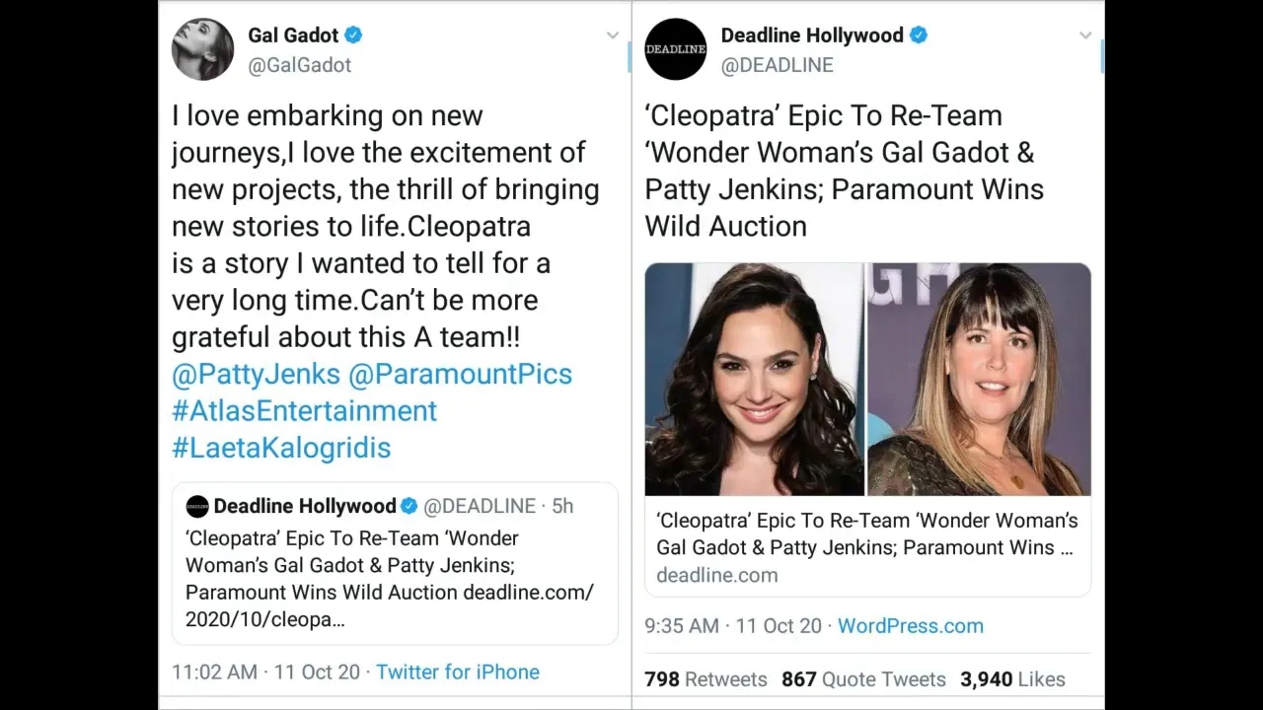1263x710 pixels.
Task: Open the #AtlasEntertainment hashtag
Action: [x=304, y=410]
